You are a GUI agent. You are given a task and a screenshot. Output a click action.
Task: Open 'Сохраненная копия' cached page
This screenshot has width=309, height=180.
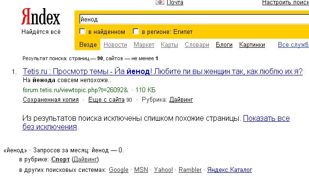pyautogui.click(x=51, y=100)
